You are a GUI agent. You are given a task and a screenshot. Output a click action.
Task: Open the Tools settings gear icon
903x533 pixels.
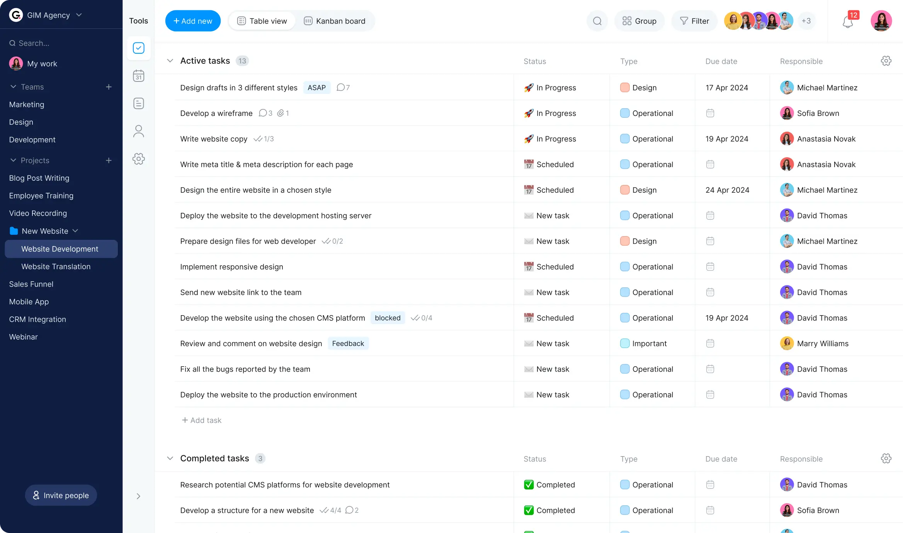click(138, 159)
